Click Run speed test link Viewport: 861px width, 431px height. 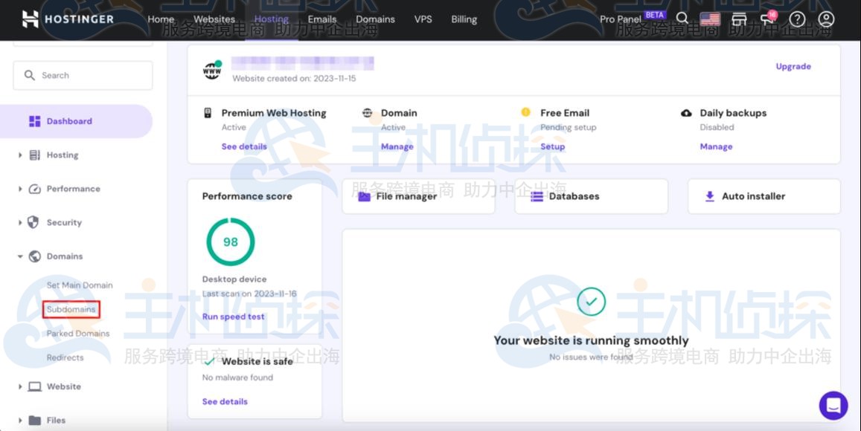(233, 317)
